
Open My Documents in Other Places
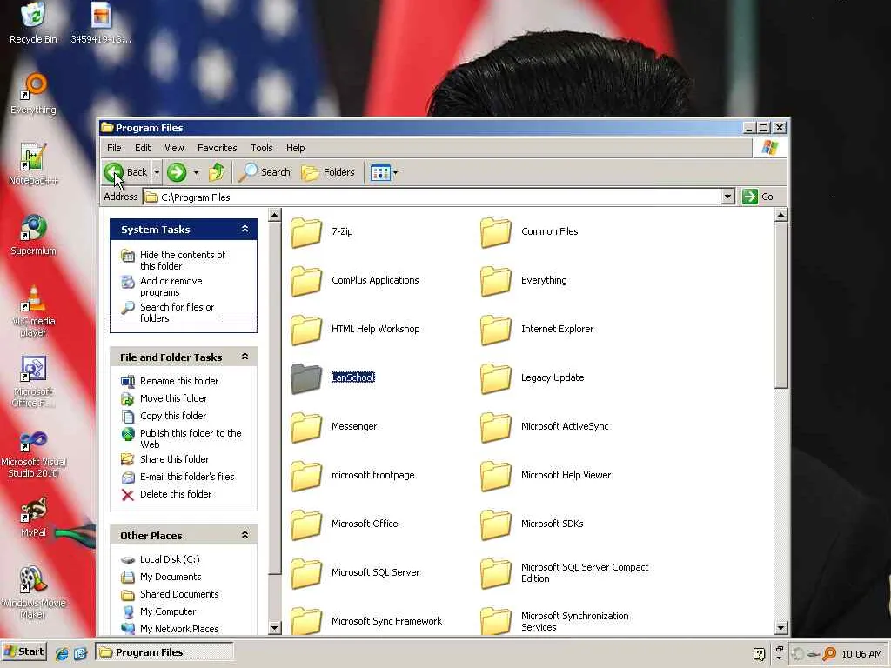pyautogui.click(x=171, y=577)
